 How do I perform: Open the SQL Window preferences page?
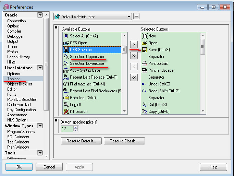18,137
